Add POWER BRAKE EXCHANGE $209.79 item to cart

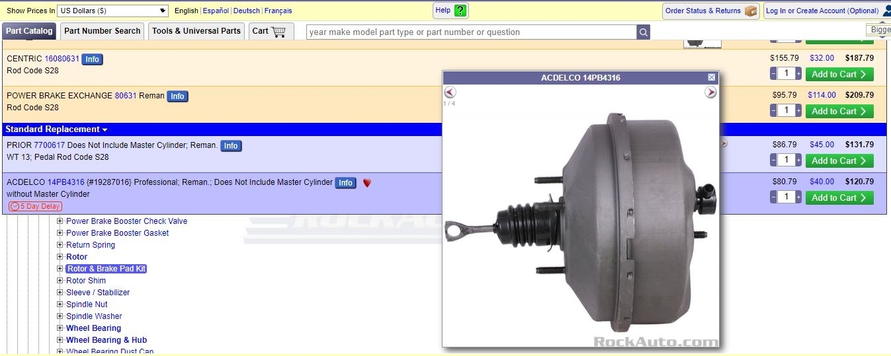coord(839,111)
